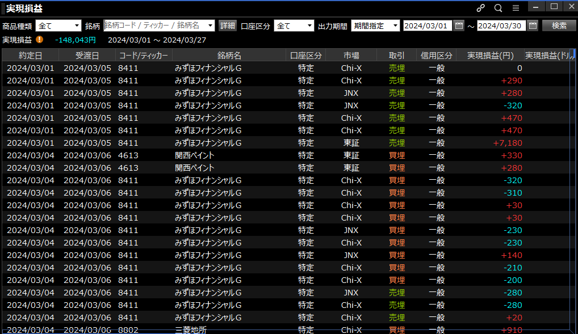Viewport: 578px width, 334px height.
Task: Click the +910 profit value
Action: pyautogui.click(x=511, y=329)
